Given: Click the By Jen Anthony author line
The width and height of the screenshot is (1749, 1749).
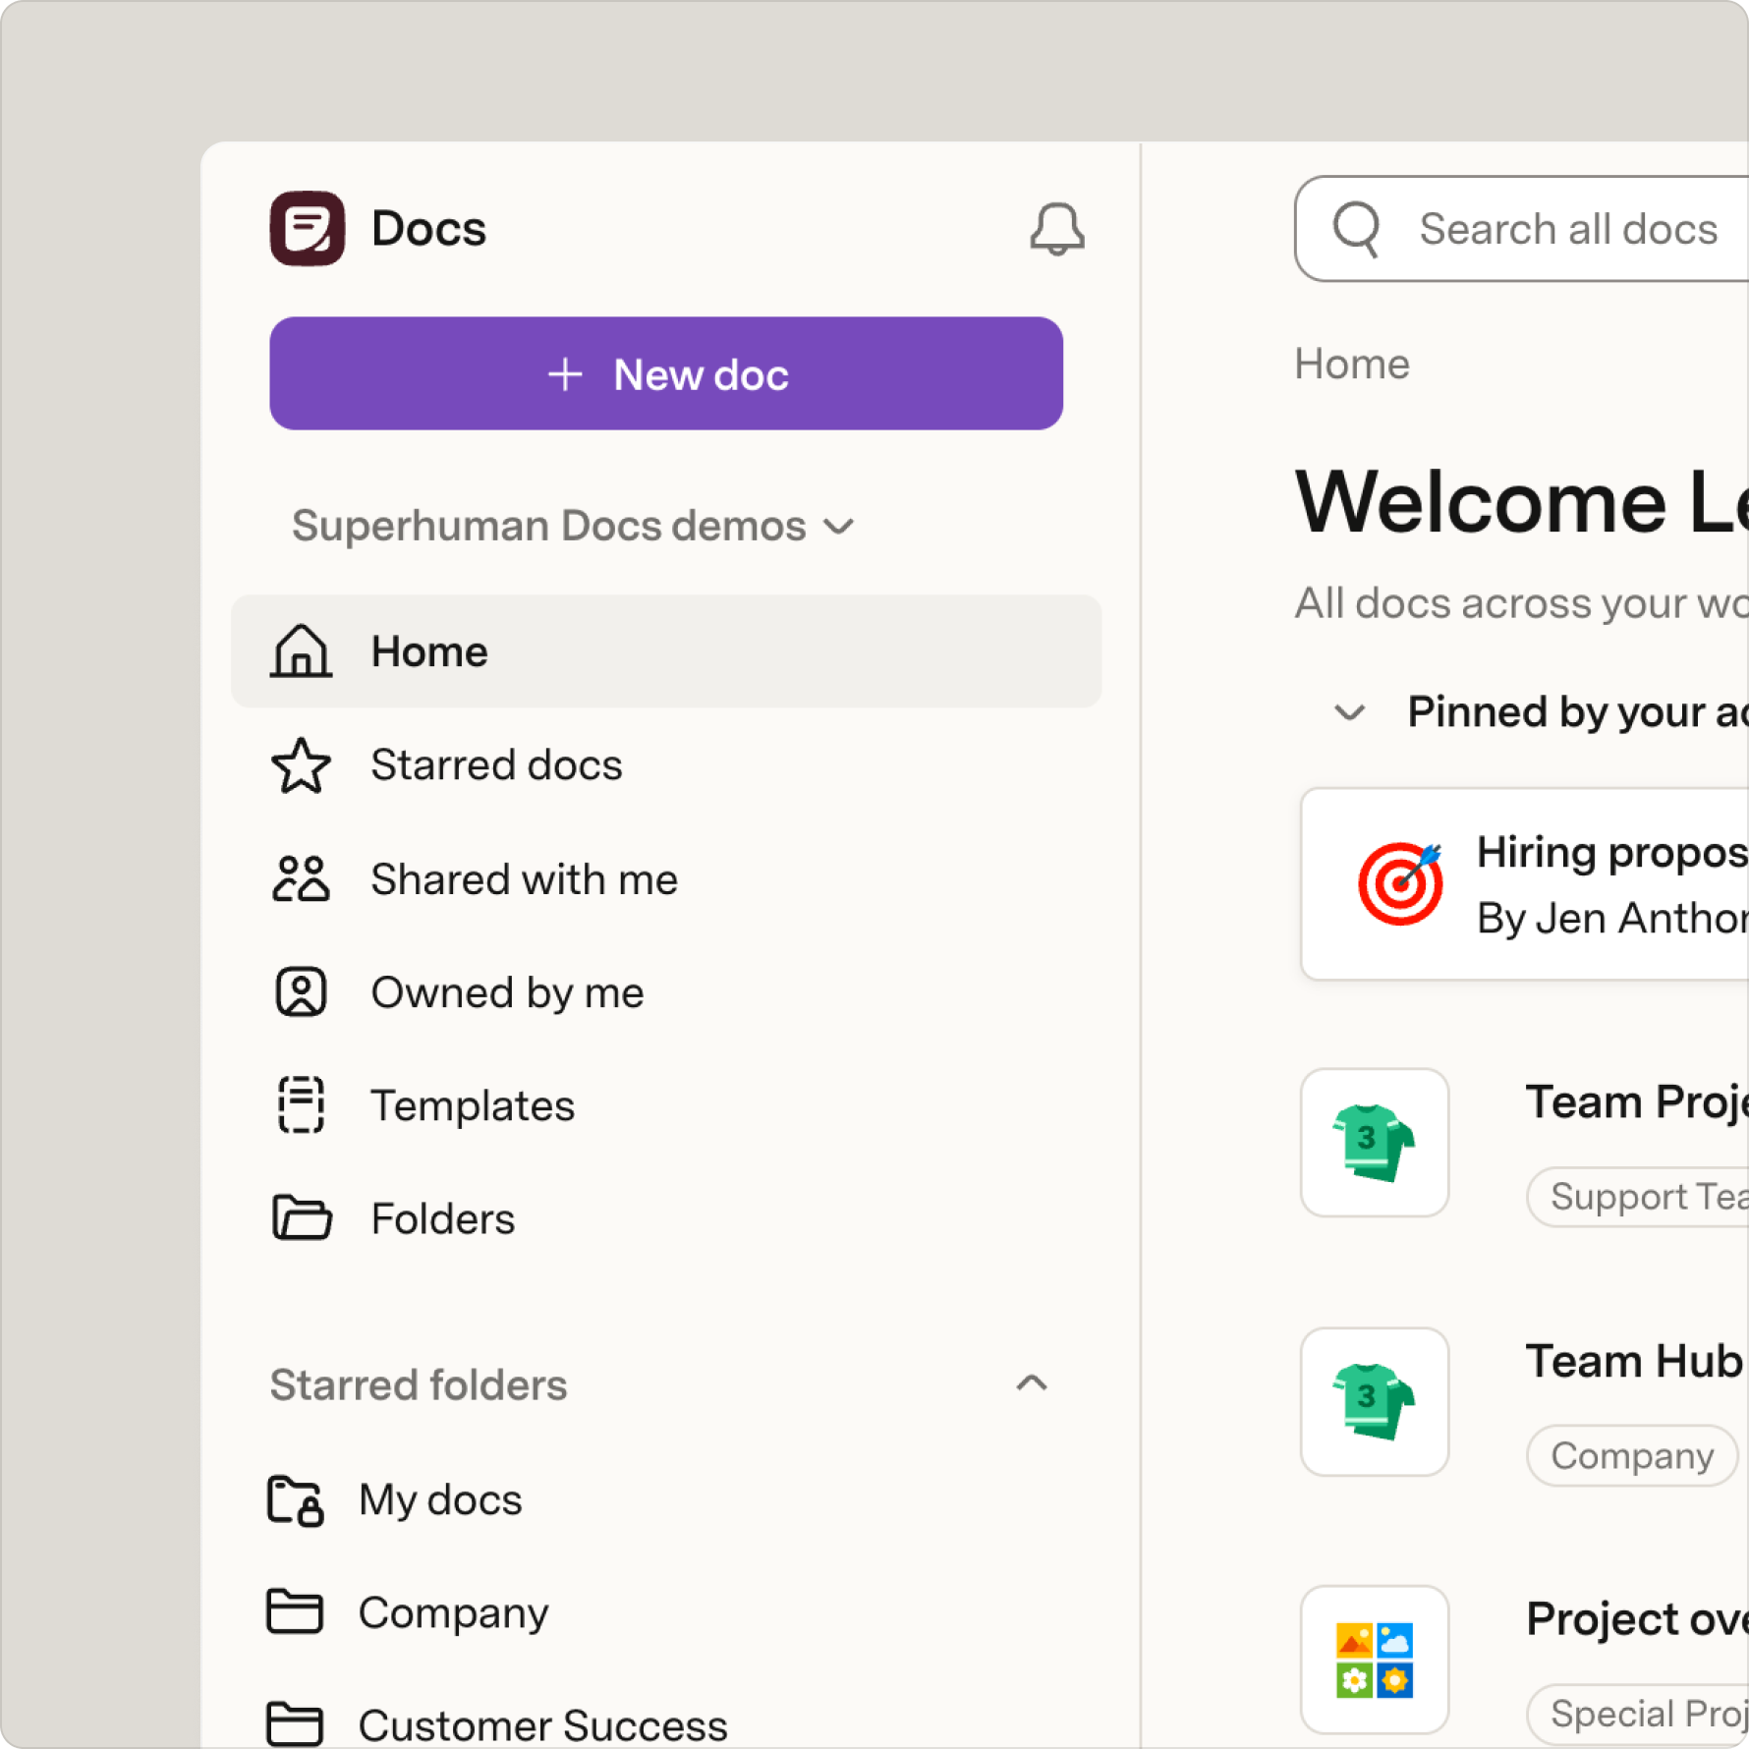Looking at the screenshot, I should click(1612, 919).
